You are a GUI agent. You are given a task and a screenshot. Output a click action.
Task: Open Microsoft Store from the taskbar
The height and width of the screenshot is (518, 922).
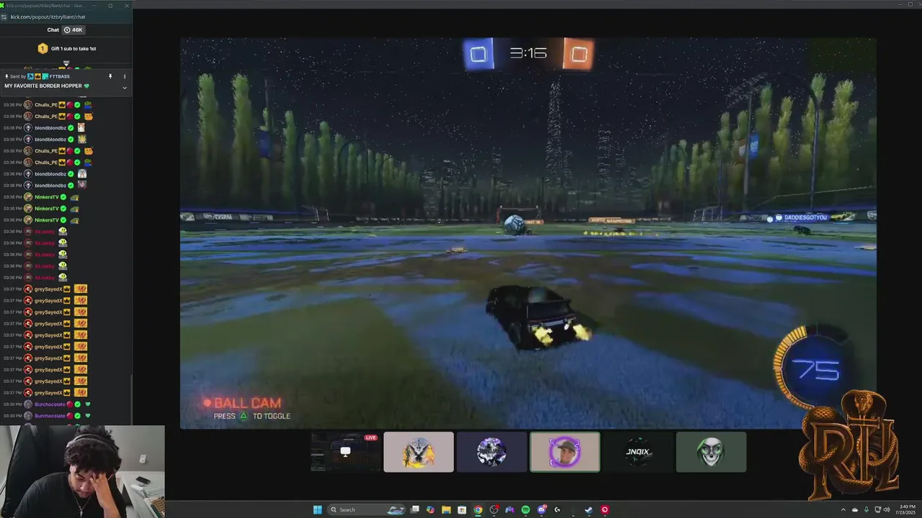coord(462,509)
